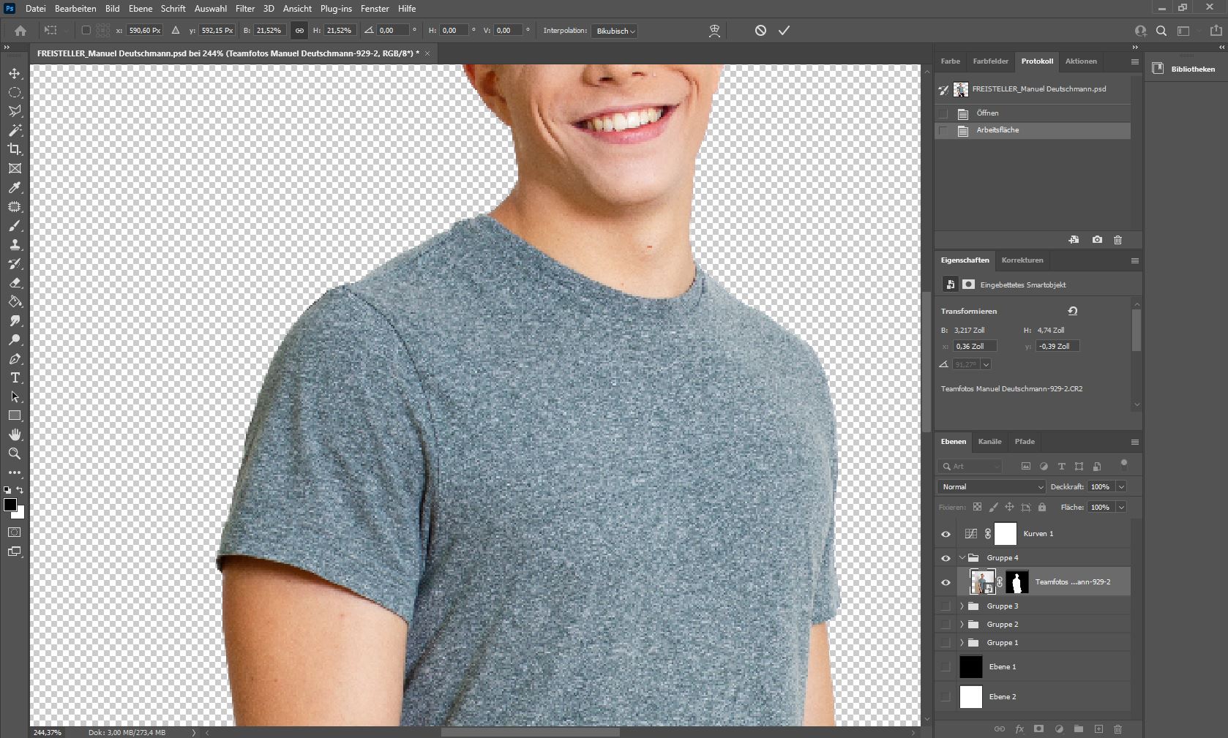Open the layer effects fx menu
Image resolution: width=1228 pixels, height=738 pixels.
tap(1019, 729)
